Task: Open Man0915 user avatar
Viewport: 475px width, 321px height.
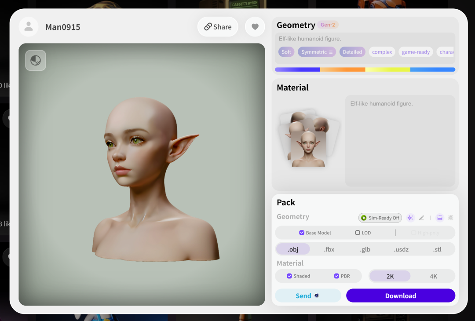Action: coord(29,27)
